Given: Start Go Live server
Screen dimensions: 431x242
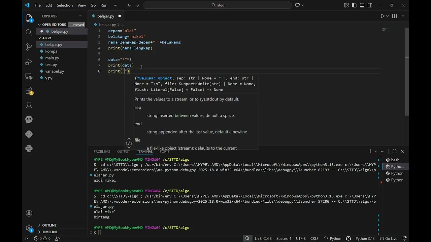Looking at the screenshot, I should pyautogui.click(x=388, y=239).
